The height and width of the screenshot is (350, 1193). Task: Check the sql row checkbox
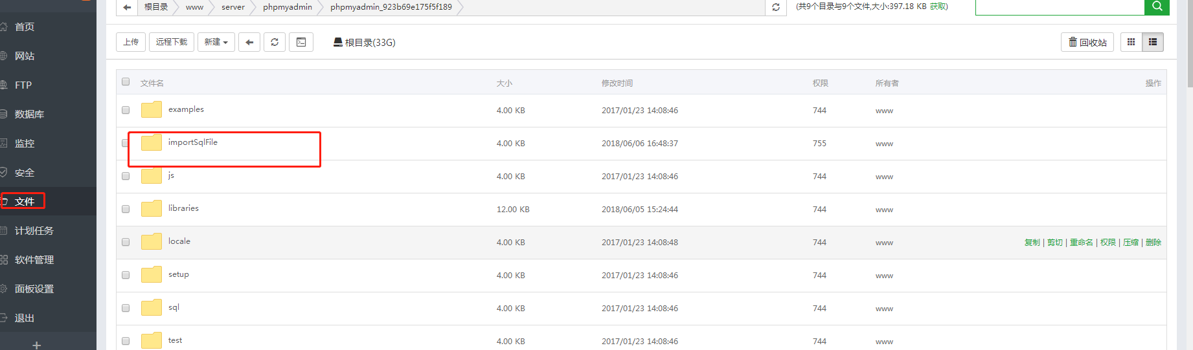[x=126, y=308]
